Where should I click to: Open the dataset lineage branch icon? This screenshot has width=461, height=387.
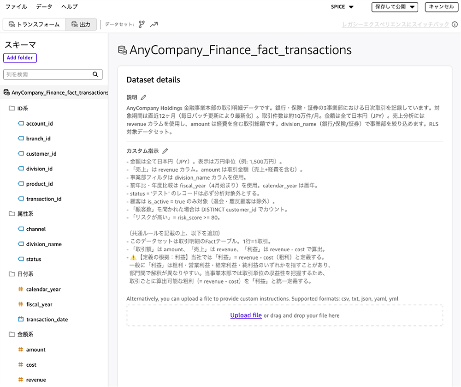142,24
